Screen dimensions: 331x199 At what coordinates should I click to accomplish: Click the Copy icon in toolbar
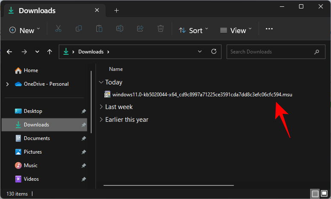79,28
